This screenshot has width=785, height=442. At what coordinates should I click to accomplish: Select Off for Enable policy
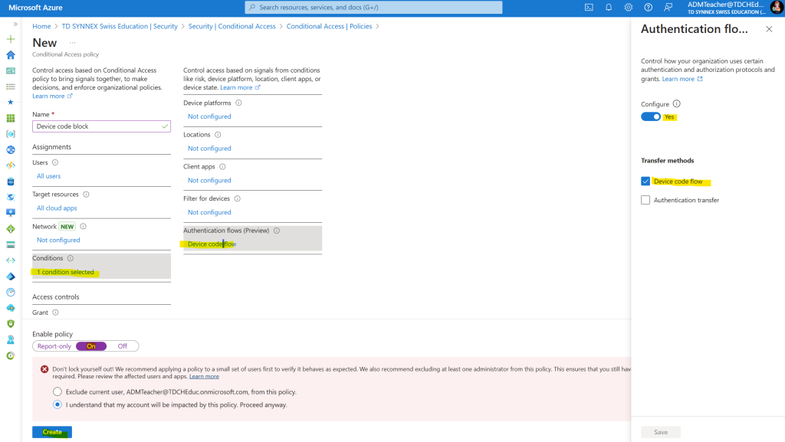(x=122, y=346)
